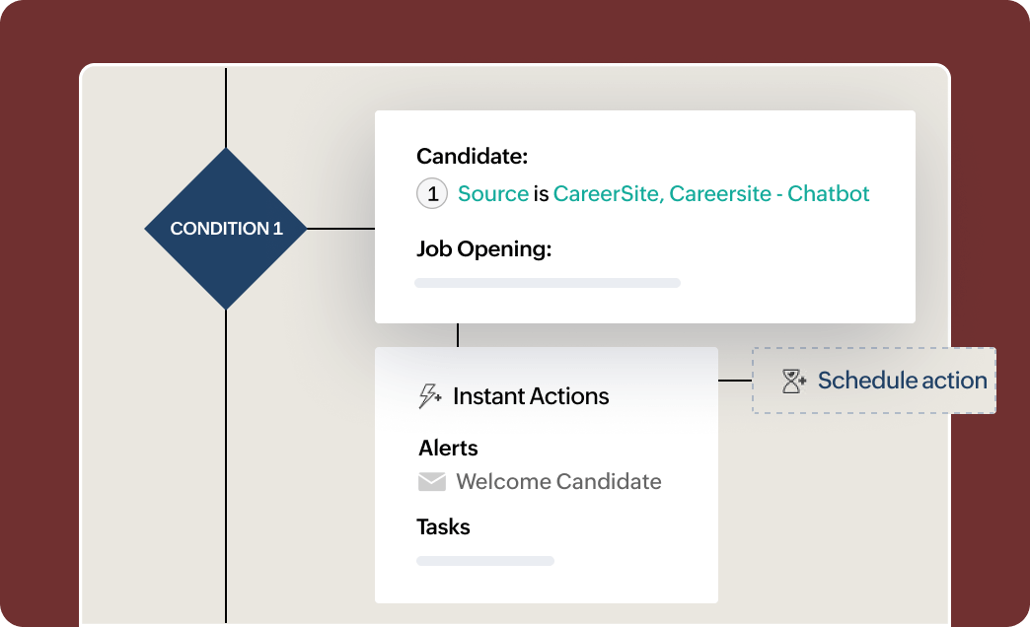Image resolution: width=1030 pixels, height=627 pixels.
Task: Switch to the Candidate criteria section
Action: (x=471, y=156)
